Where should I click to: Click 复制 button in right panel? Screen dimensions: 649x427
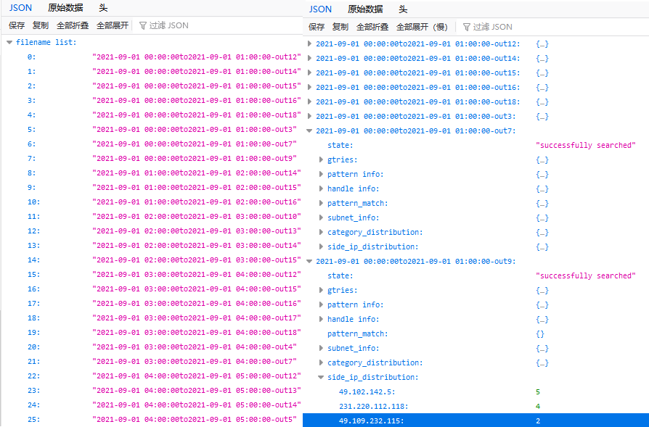340,27
